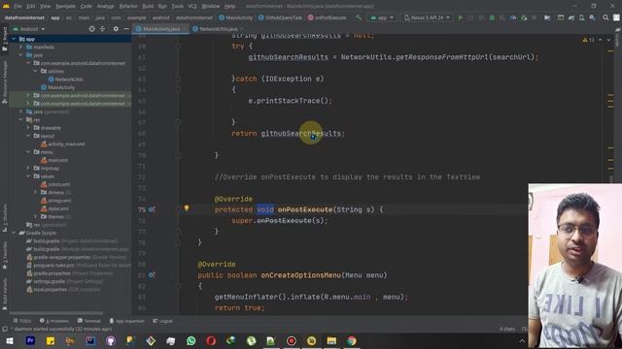Screen dimensions: 622x349
Task: Open the Terminal tool window
Action: click(89, 321)
